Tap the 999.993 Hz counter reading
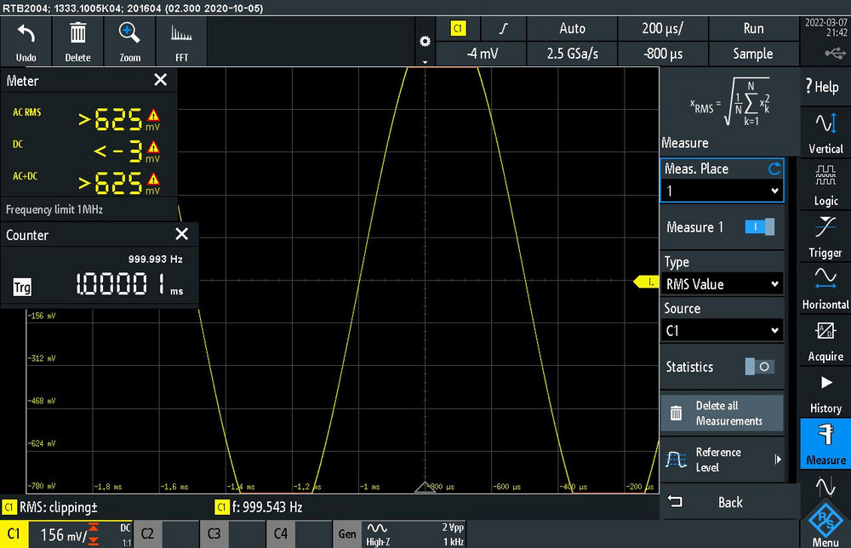851x548 pixels. 155,260
